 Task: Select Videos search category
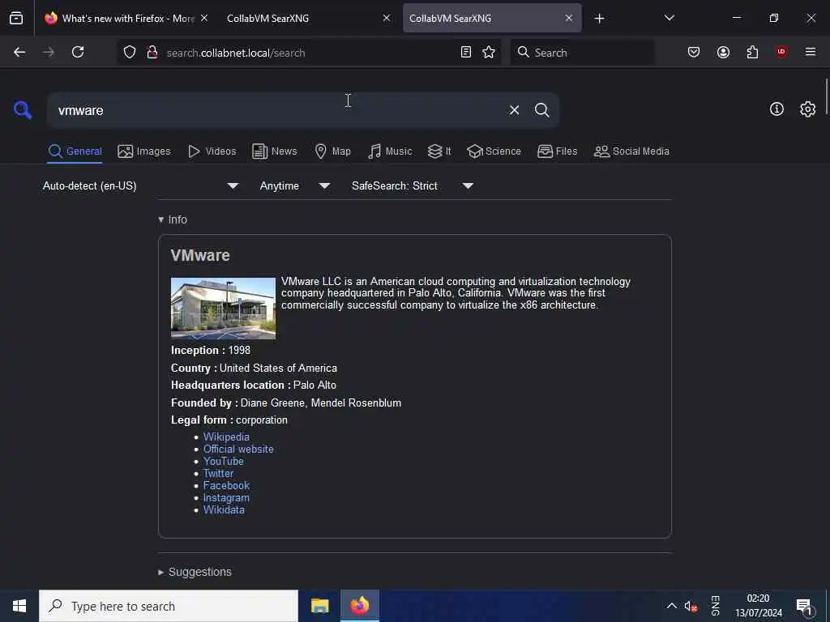click(x=212, y=151)
